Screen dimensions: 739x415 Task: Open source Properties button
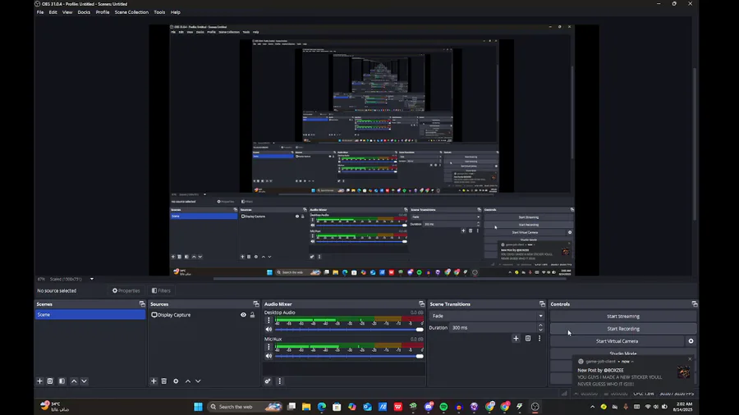126,290
